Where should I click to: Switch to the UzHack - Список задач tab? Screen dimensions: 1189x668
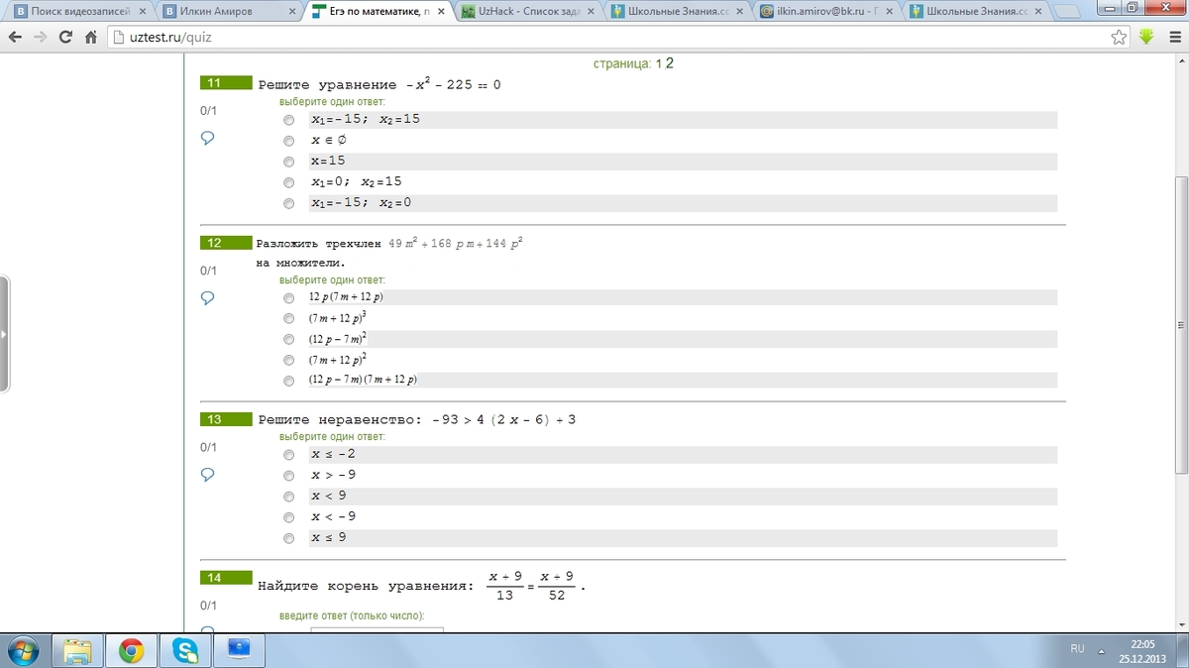click(526, 12)
